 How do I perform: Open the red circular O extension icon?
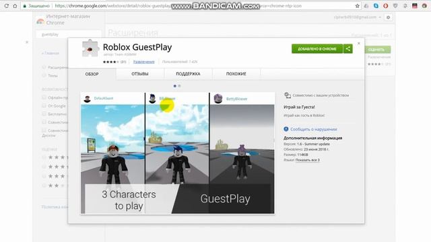[386, 6]
